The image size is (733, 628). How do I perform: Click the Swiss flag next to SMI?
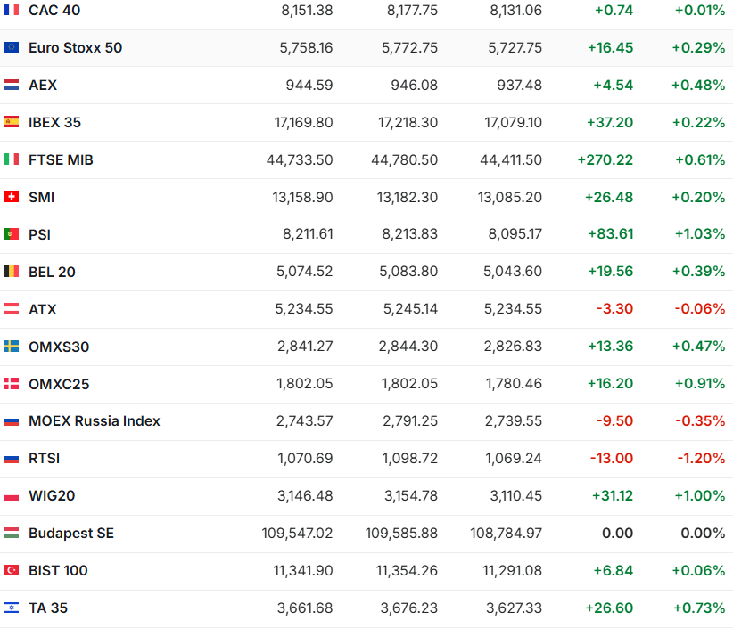pos(12,197)
